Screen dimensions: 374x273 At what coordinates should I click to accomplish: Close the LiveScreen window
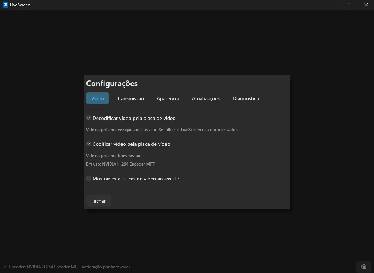tap(366, 5)
